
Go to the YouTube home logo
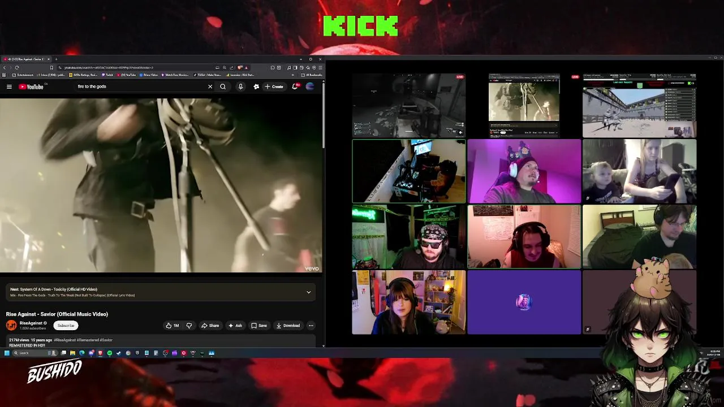(x=31, y=86)
